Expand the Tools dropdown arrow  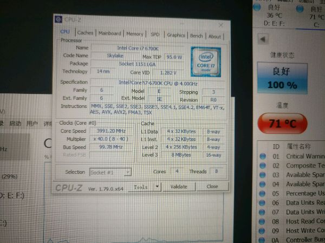(x=157, y=187)
